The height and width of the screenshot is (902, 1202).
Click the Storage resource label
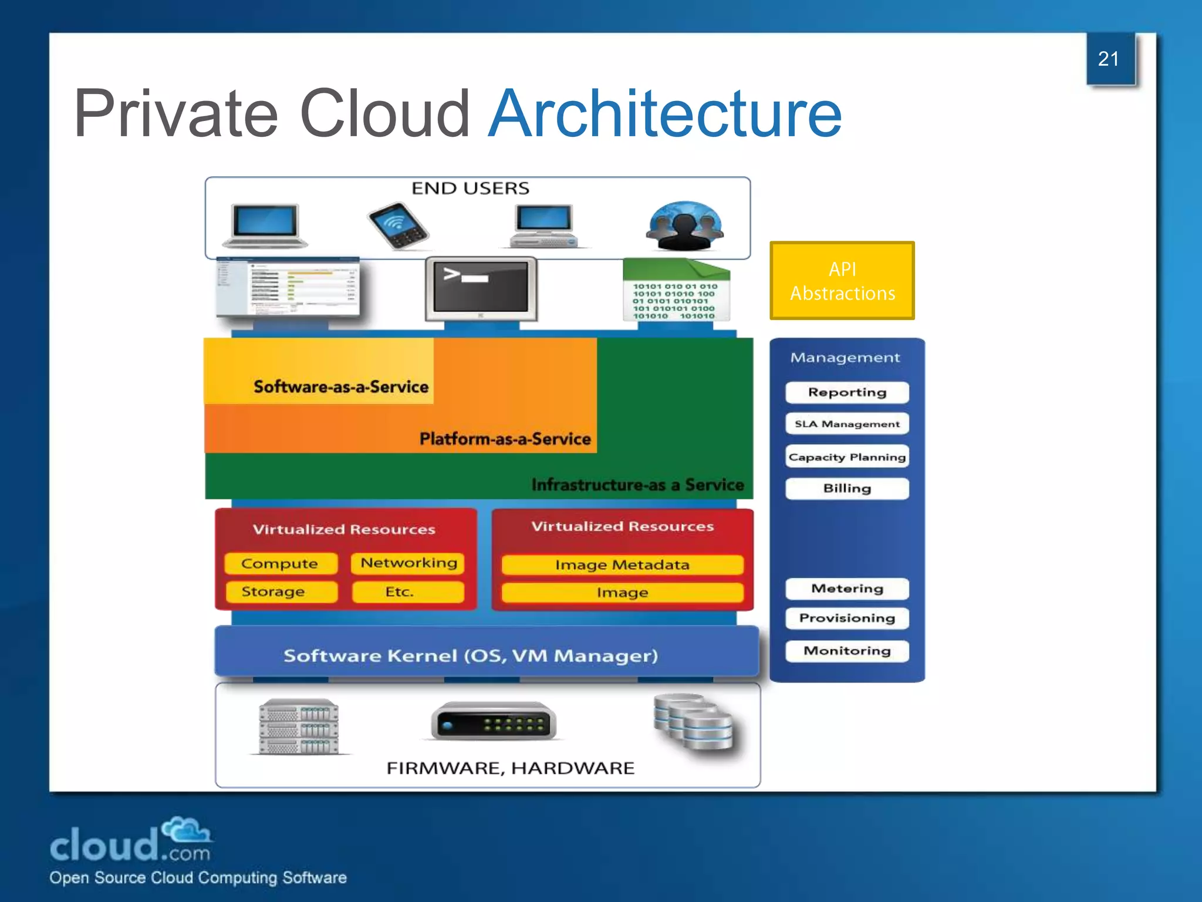(281, 592)
